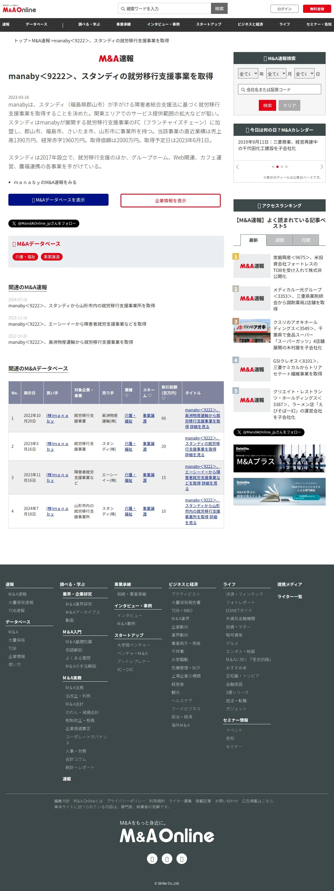334x891 pixels.
Task: Open the year dropdown in M&A速報検索
Action: [248, 74]
